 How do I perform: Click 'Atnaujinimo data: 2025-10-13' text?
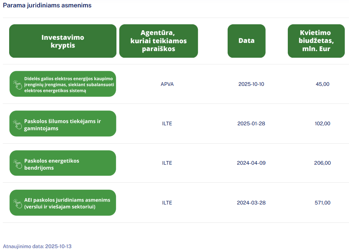click(37, 246)
